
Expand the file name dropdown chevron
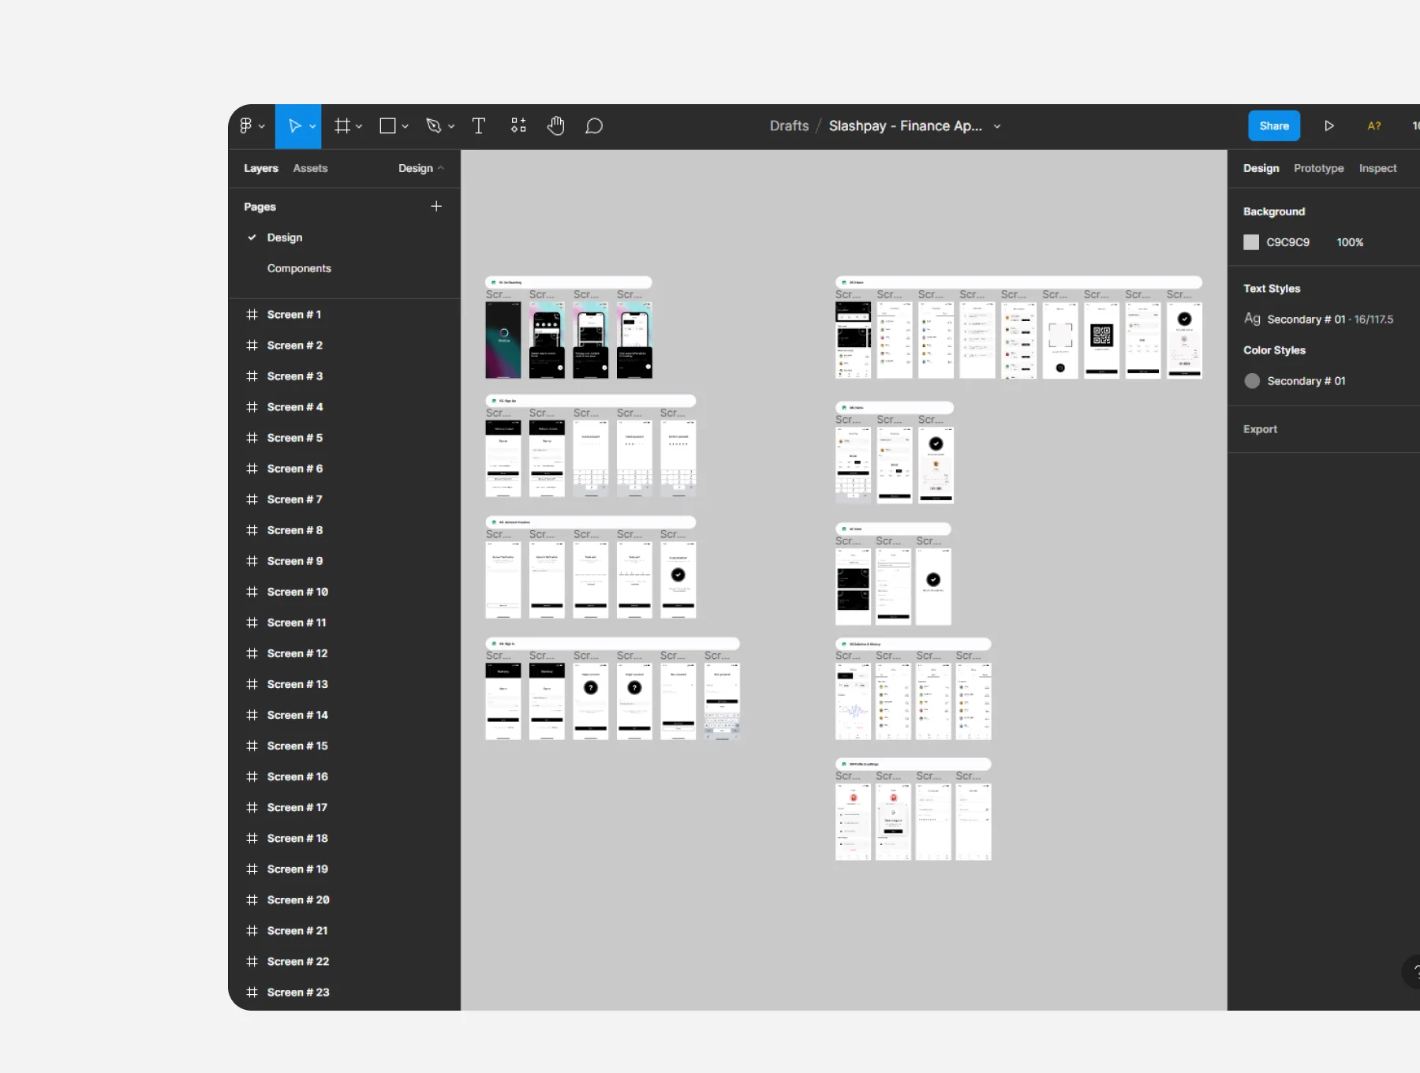pyautogui.click(x=997, y=126)
